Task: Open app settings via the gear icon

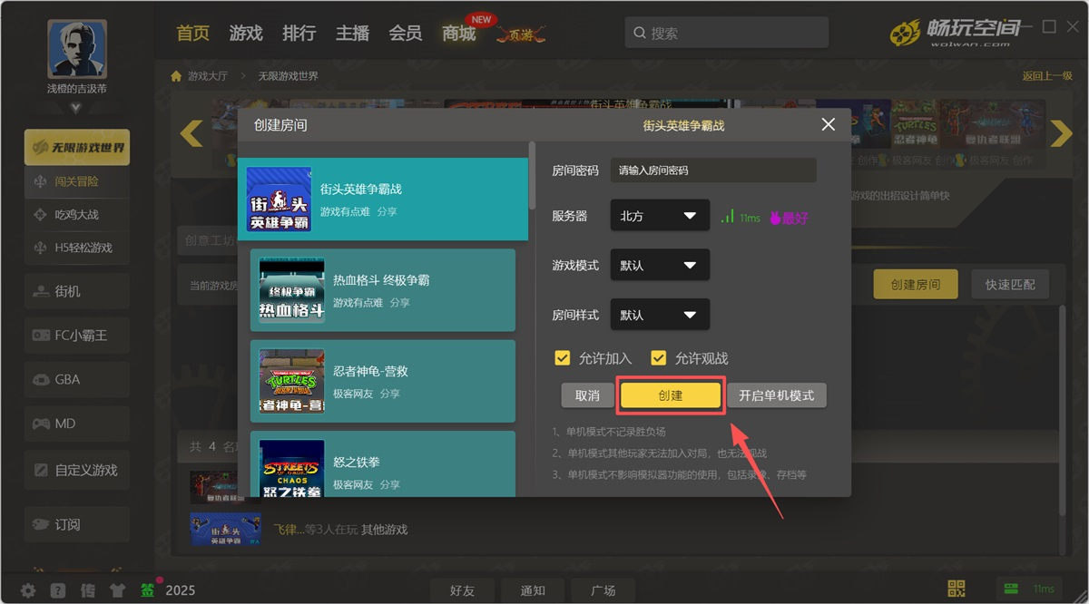Action: [x=26, y=589]
